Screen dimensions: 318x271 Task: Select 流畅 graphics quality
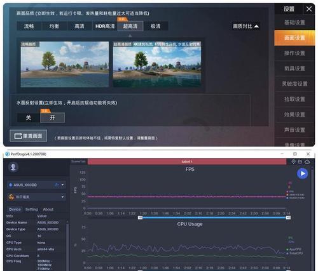coord(29,26)
